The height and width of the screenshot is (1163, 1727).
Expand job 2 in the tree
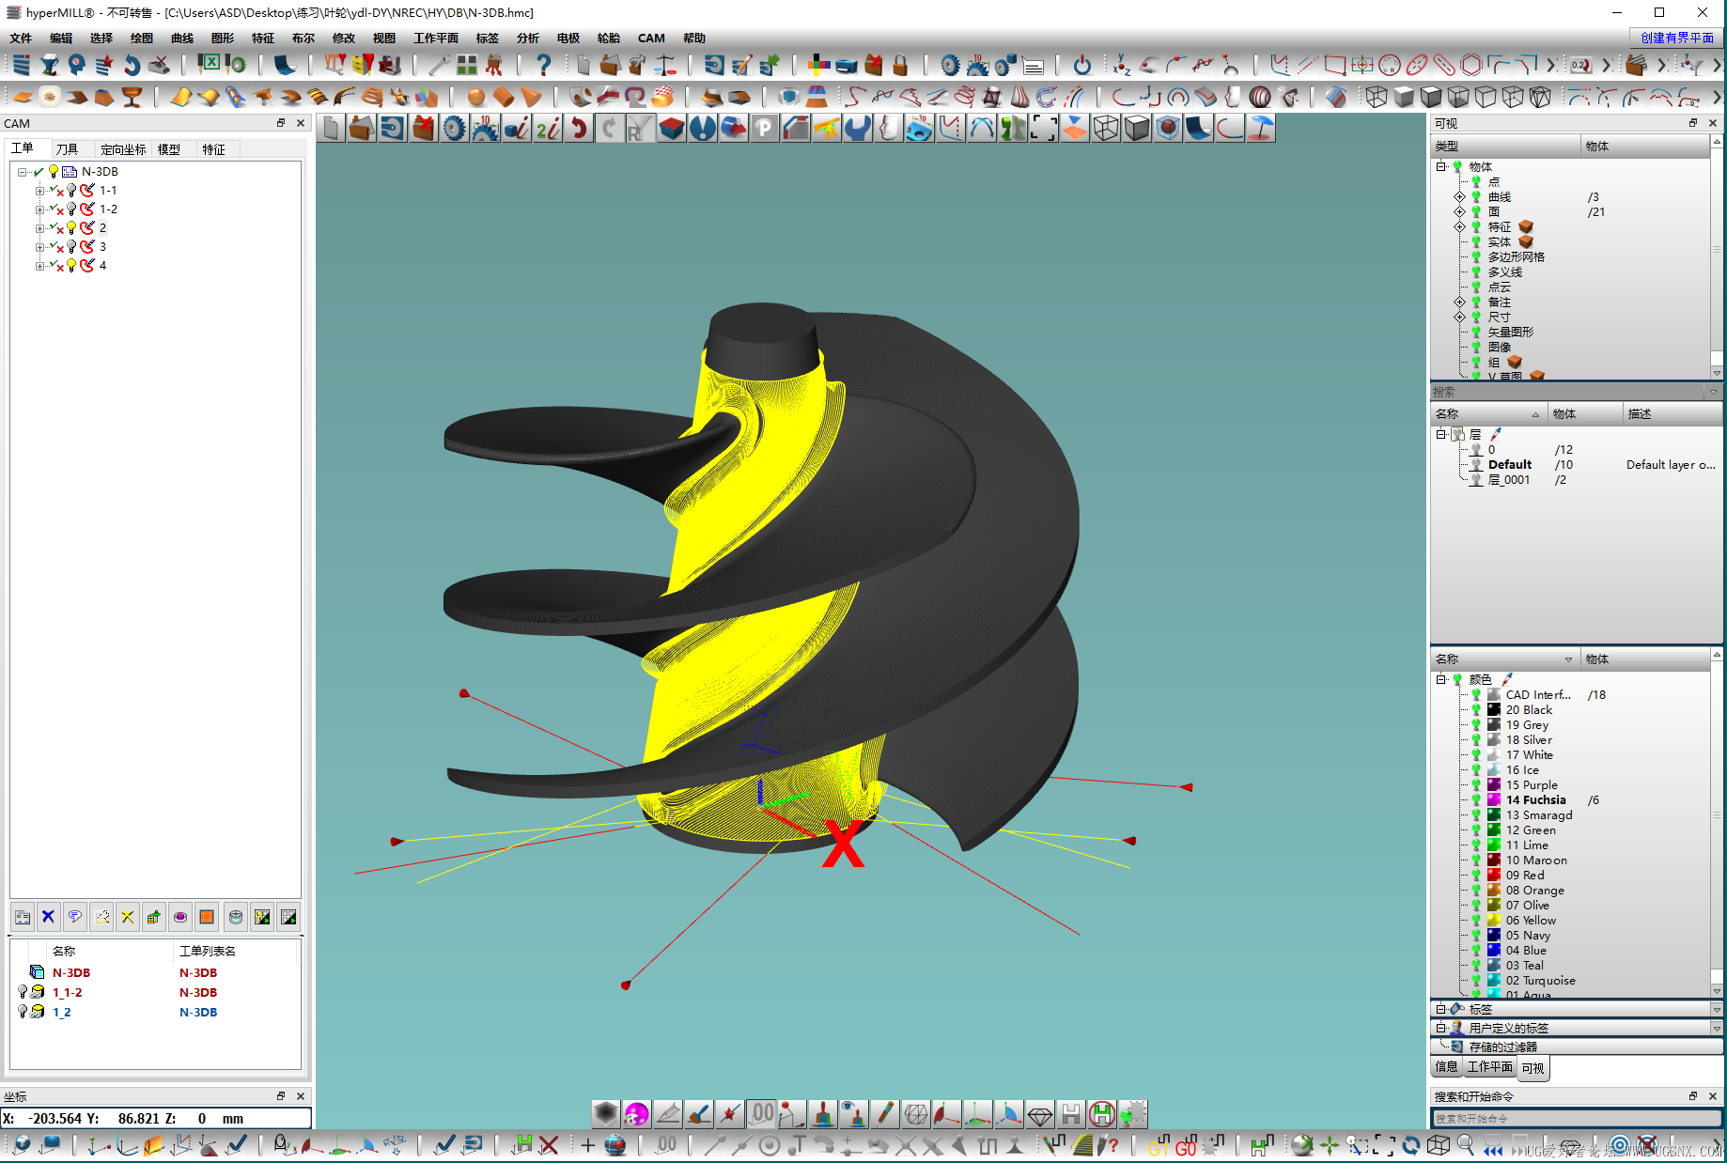(39, 228)
